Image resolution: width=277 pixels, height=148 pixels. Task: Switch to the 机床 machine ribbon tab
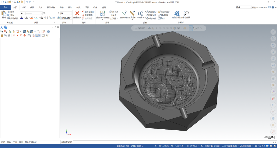(95, 7)
